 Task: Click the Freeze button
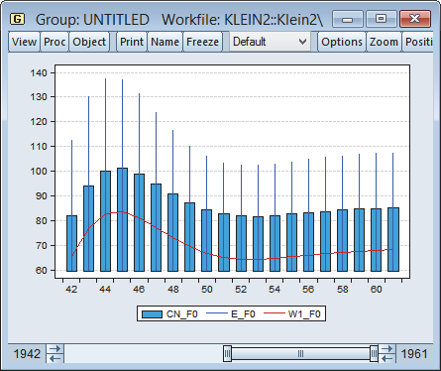click(x=202, y=42)
